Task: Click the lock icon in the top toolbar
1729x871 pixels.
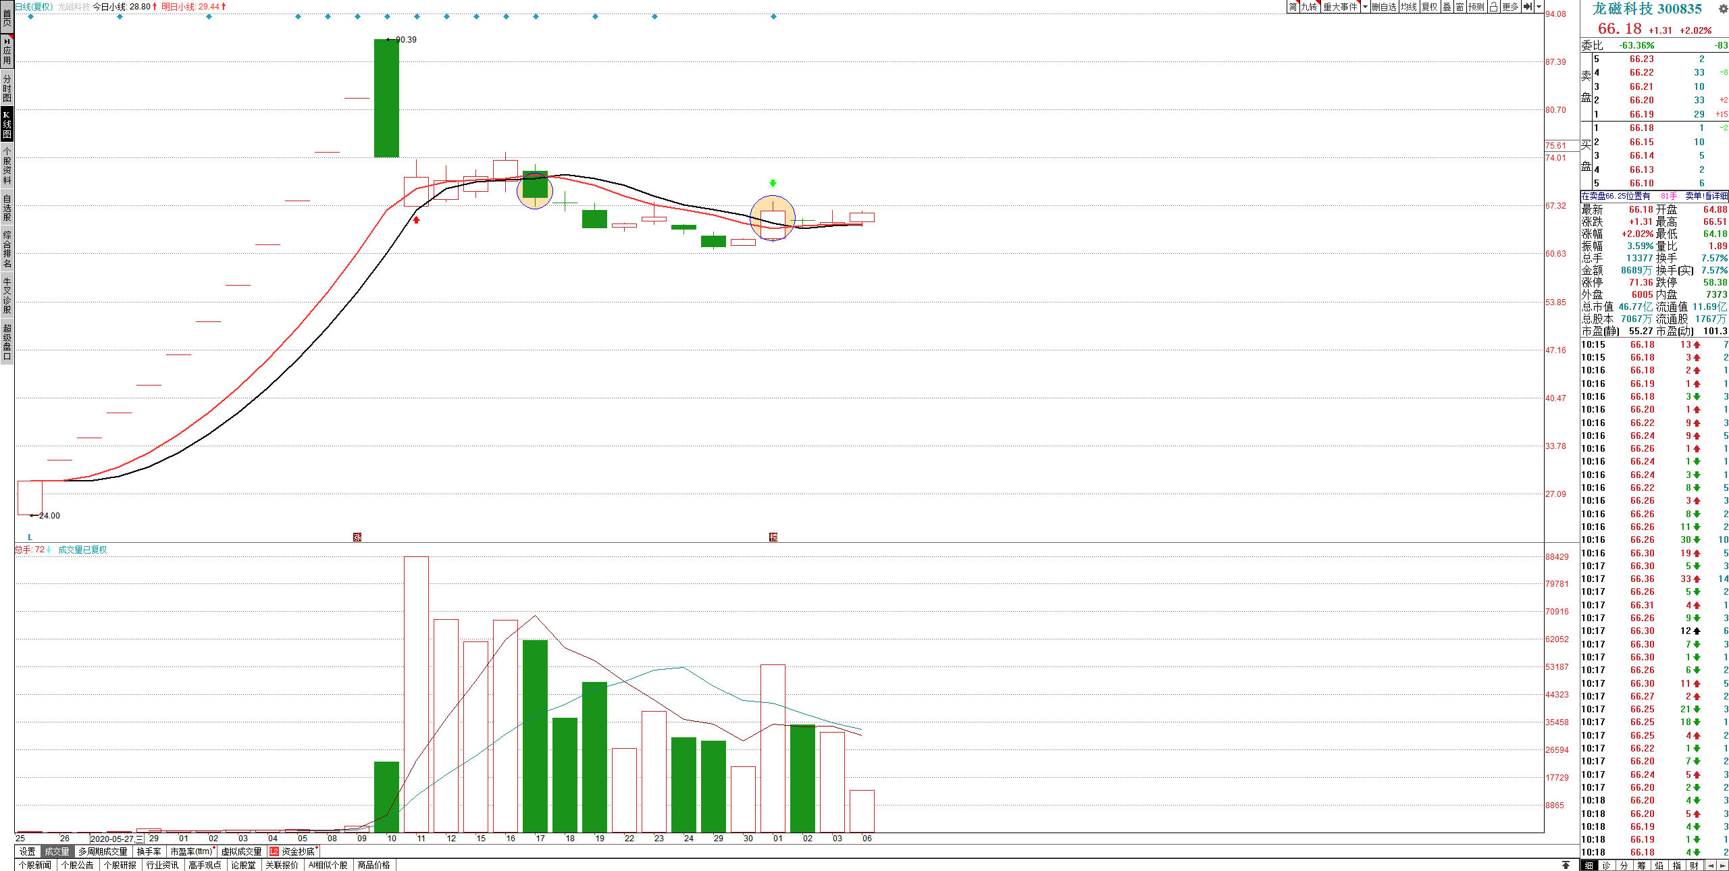Action: pos(1493,7)
